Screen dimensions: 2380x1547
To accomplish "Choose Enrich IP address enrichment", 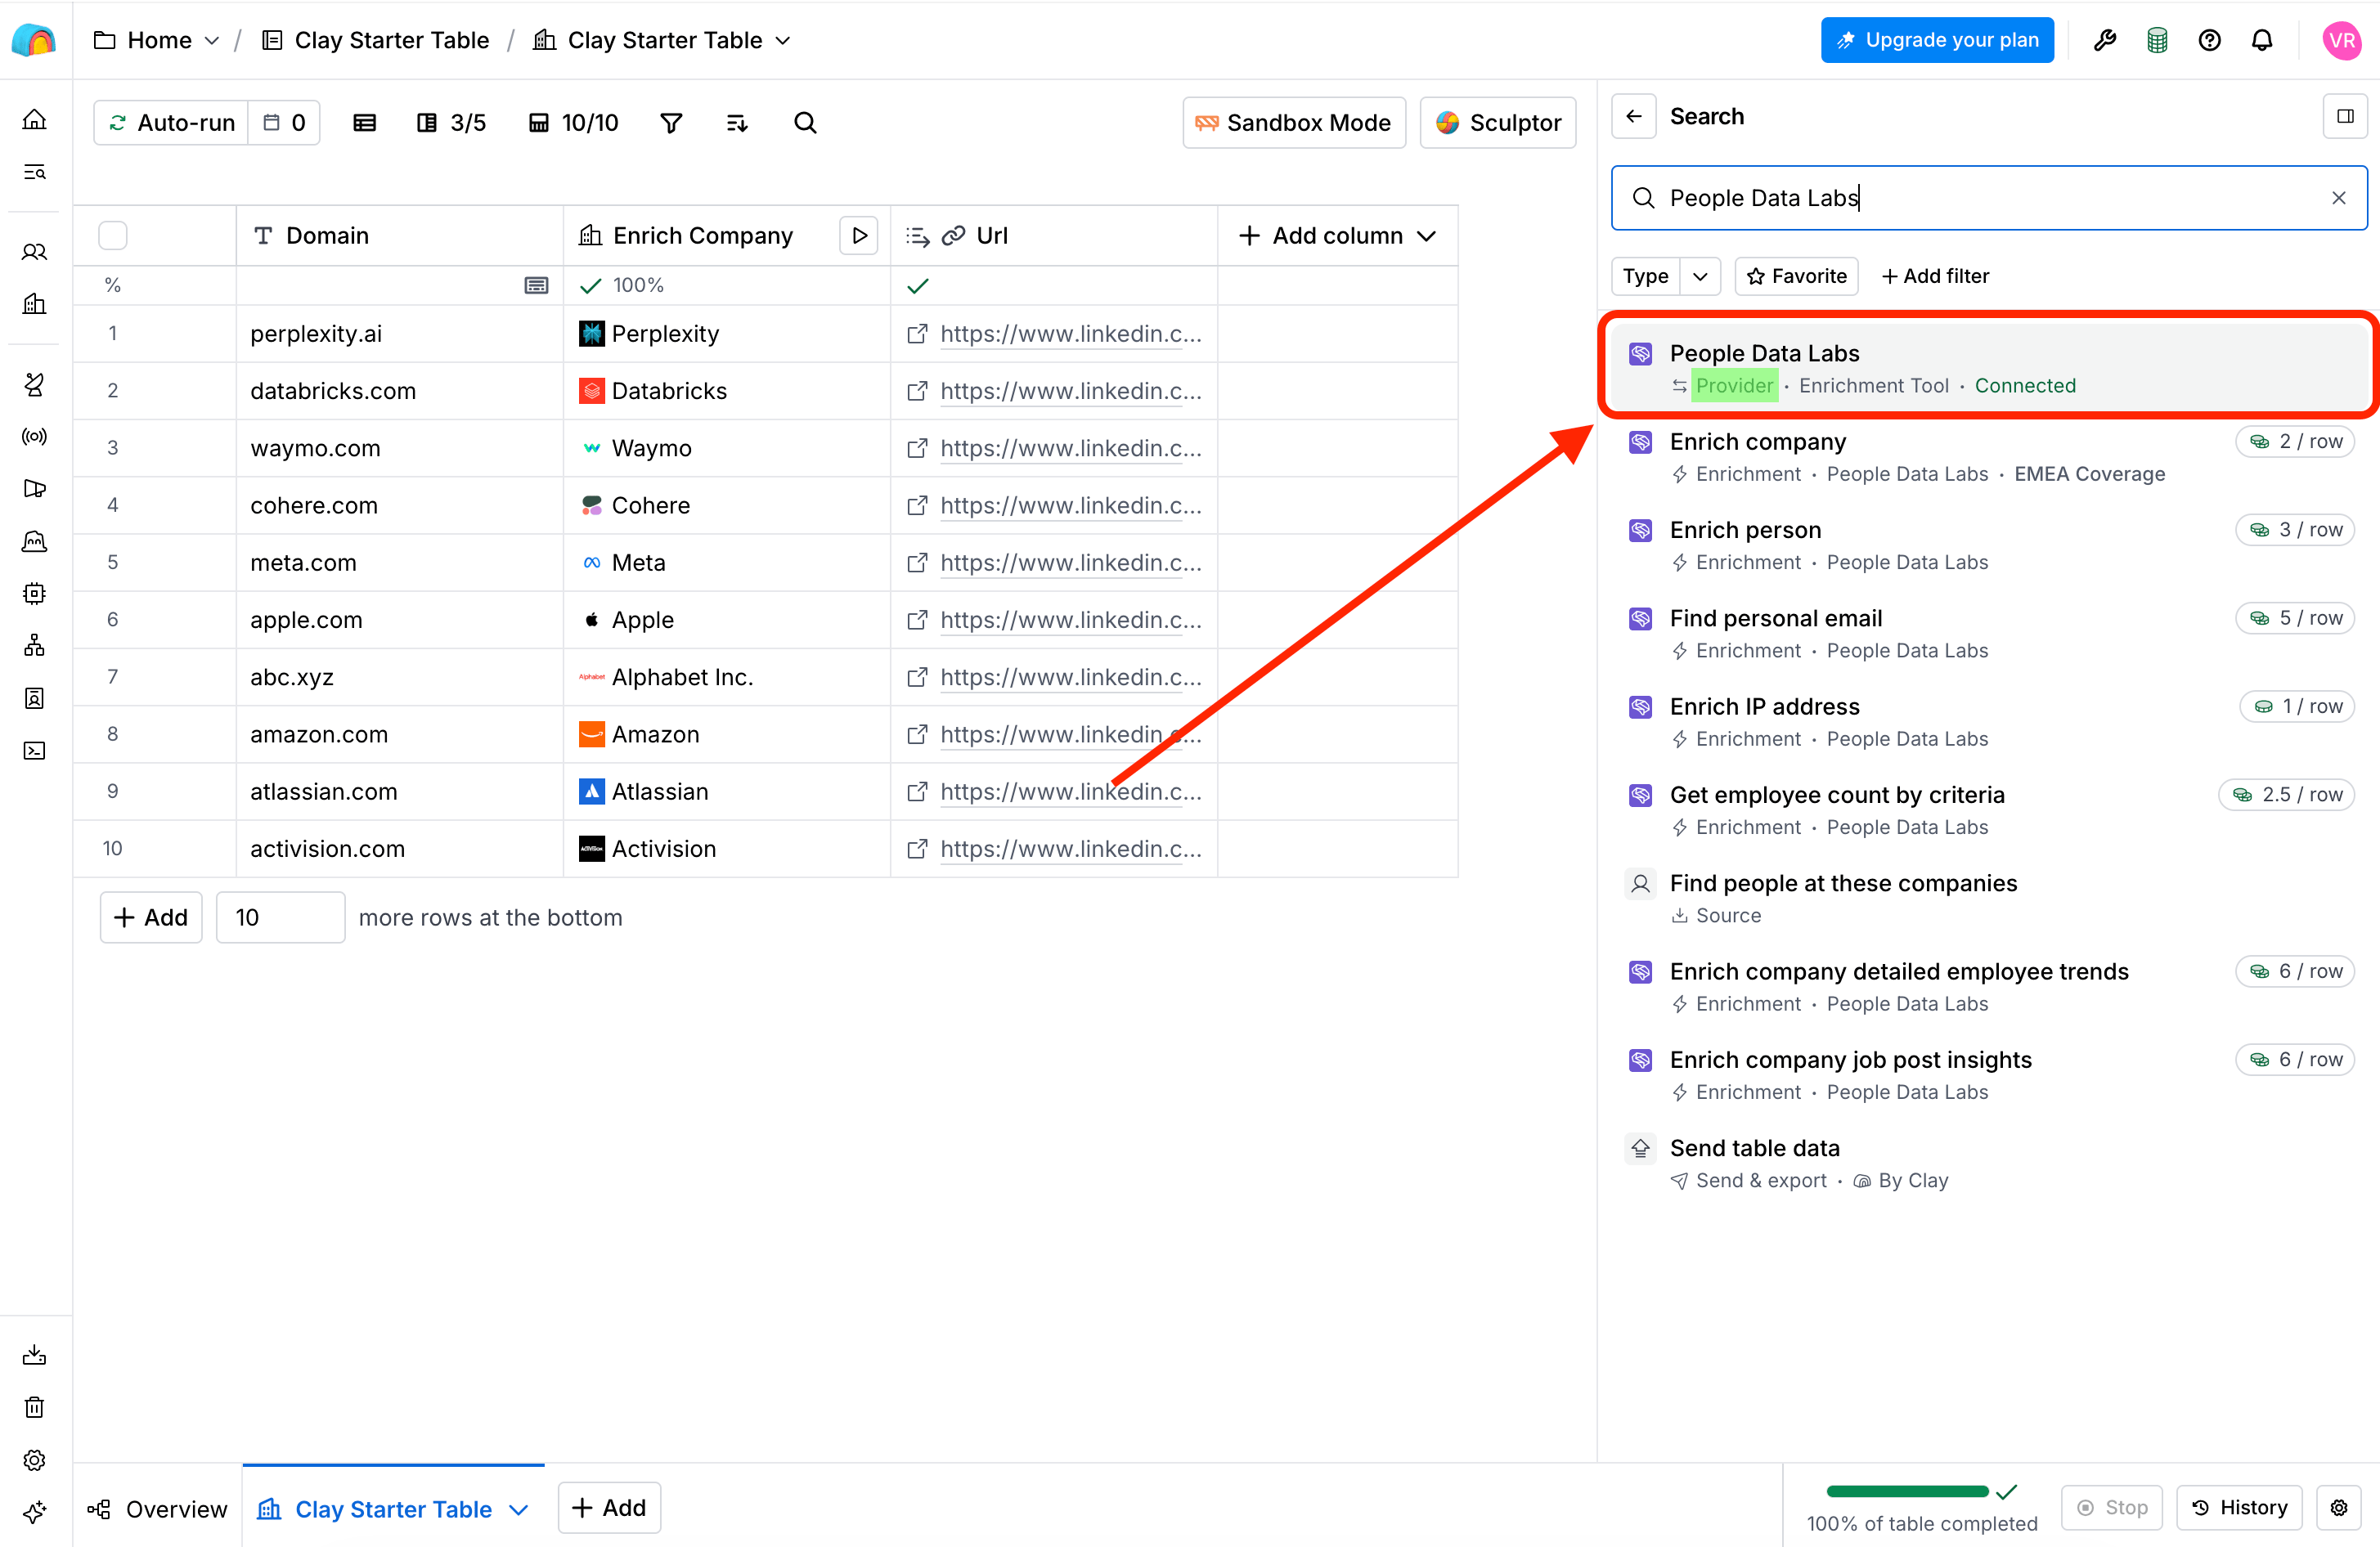I will tap(1988, 721).
